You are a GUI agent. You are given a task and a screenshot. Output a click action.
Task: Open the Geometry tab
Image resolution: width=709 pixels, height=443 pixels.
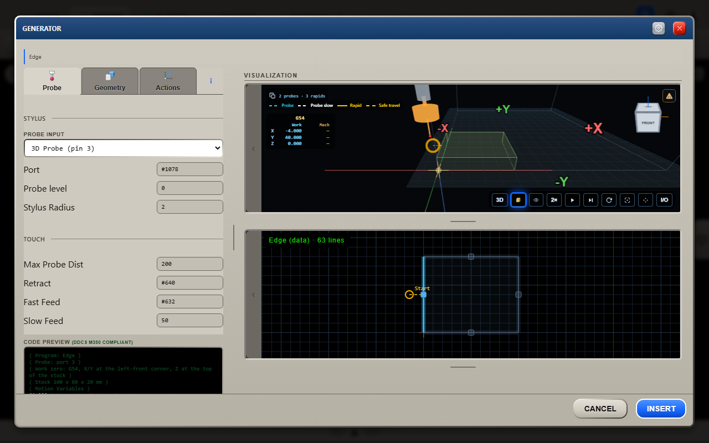(110, 81)
